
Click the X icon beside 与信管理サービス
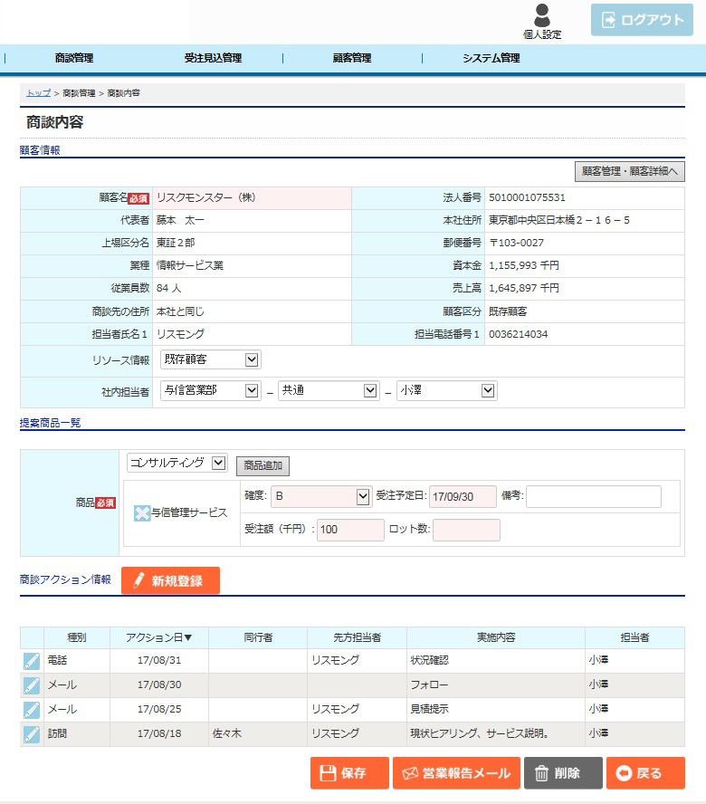point(141,513)
